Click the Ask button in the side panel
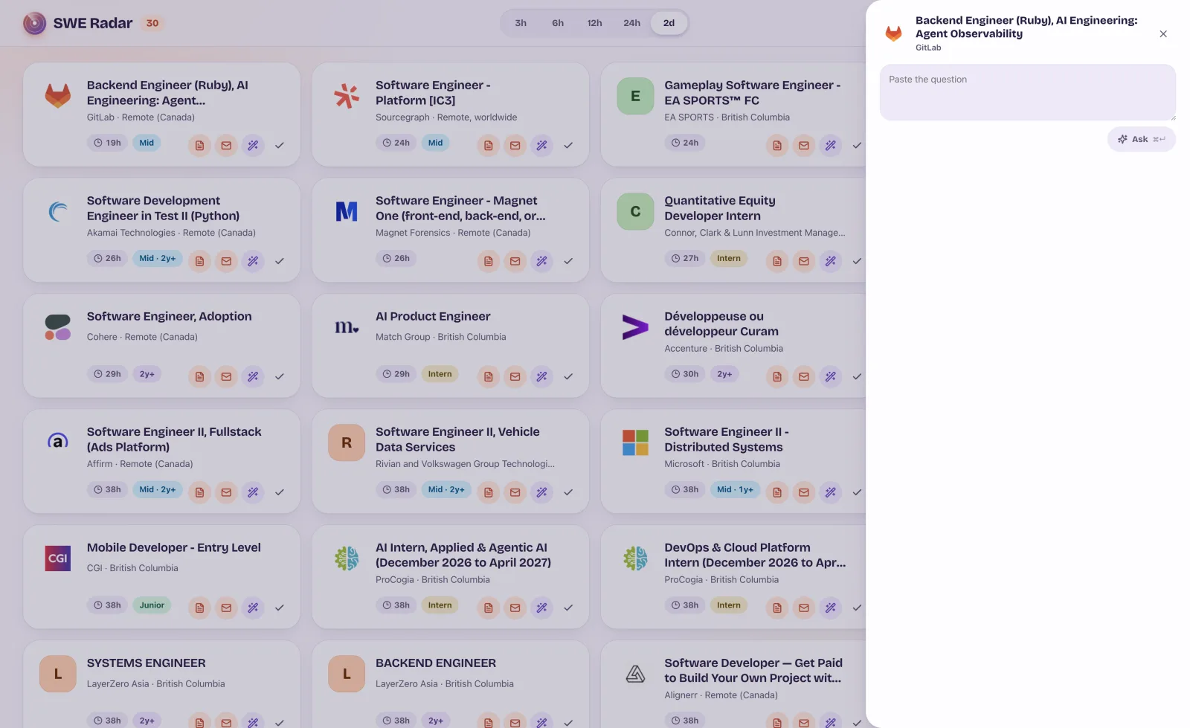Viewport: 1190px width, 728px height. (x=1141, y=139)
